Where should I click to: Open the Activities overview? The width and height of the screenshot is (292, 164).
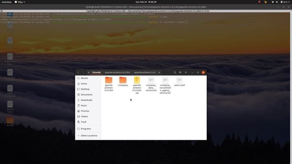(x=6, y=2)
